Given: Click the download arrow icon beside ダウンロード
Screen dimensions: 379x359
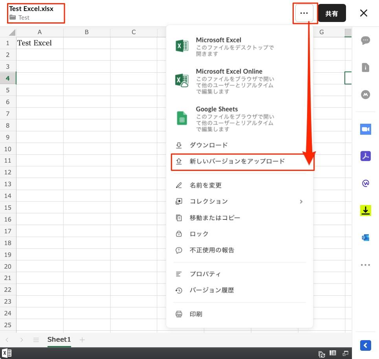Looking at the screenshot, I should click(179, 145).
